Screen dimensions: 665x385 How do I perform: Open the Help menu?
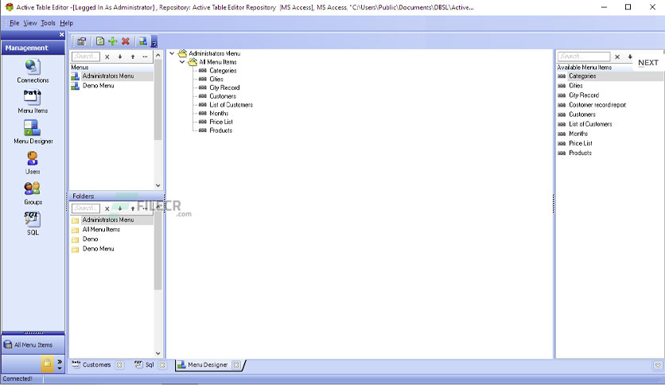[x=67, y=23]
